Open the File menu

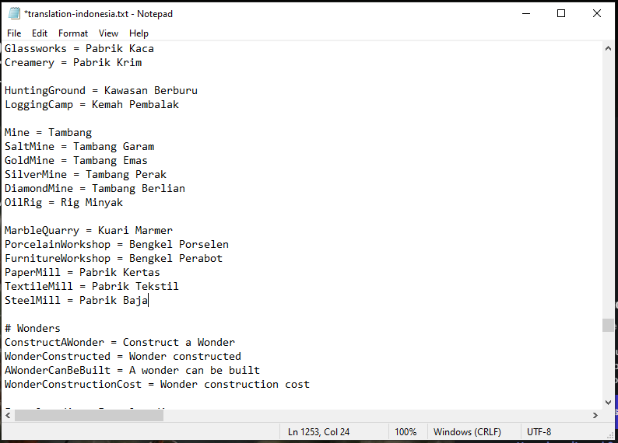[14, 33]
